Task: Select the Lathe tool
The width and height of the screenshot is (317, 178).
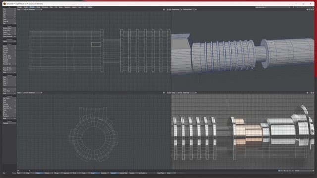Action: click(9, 54)
